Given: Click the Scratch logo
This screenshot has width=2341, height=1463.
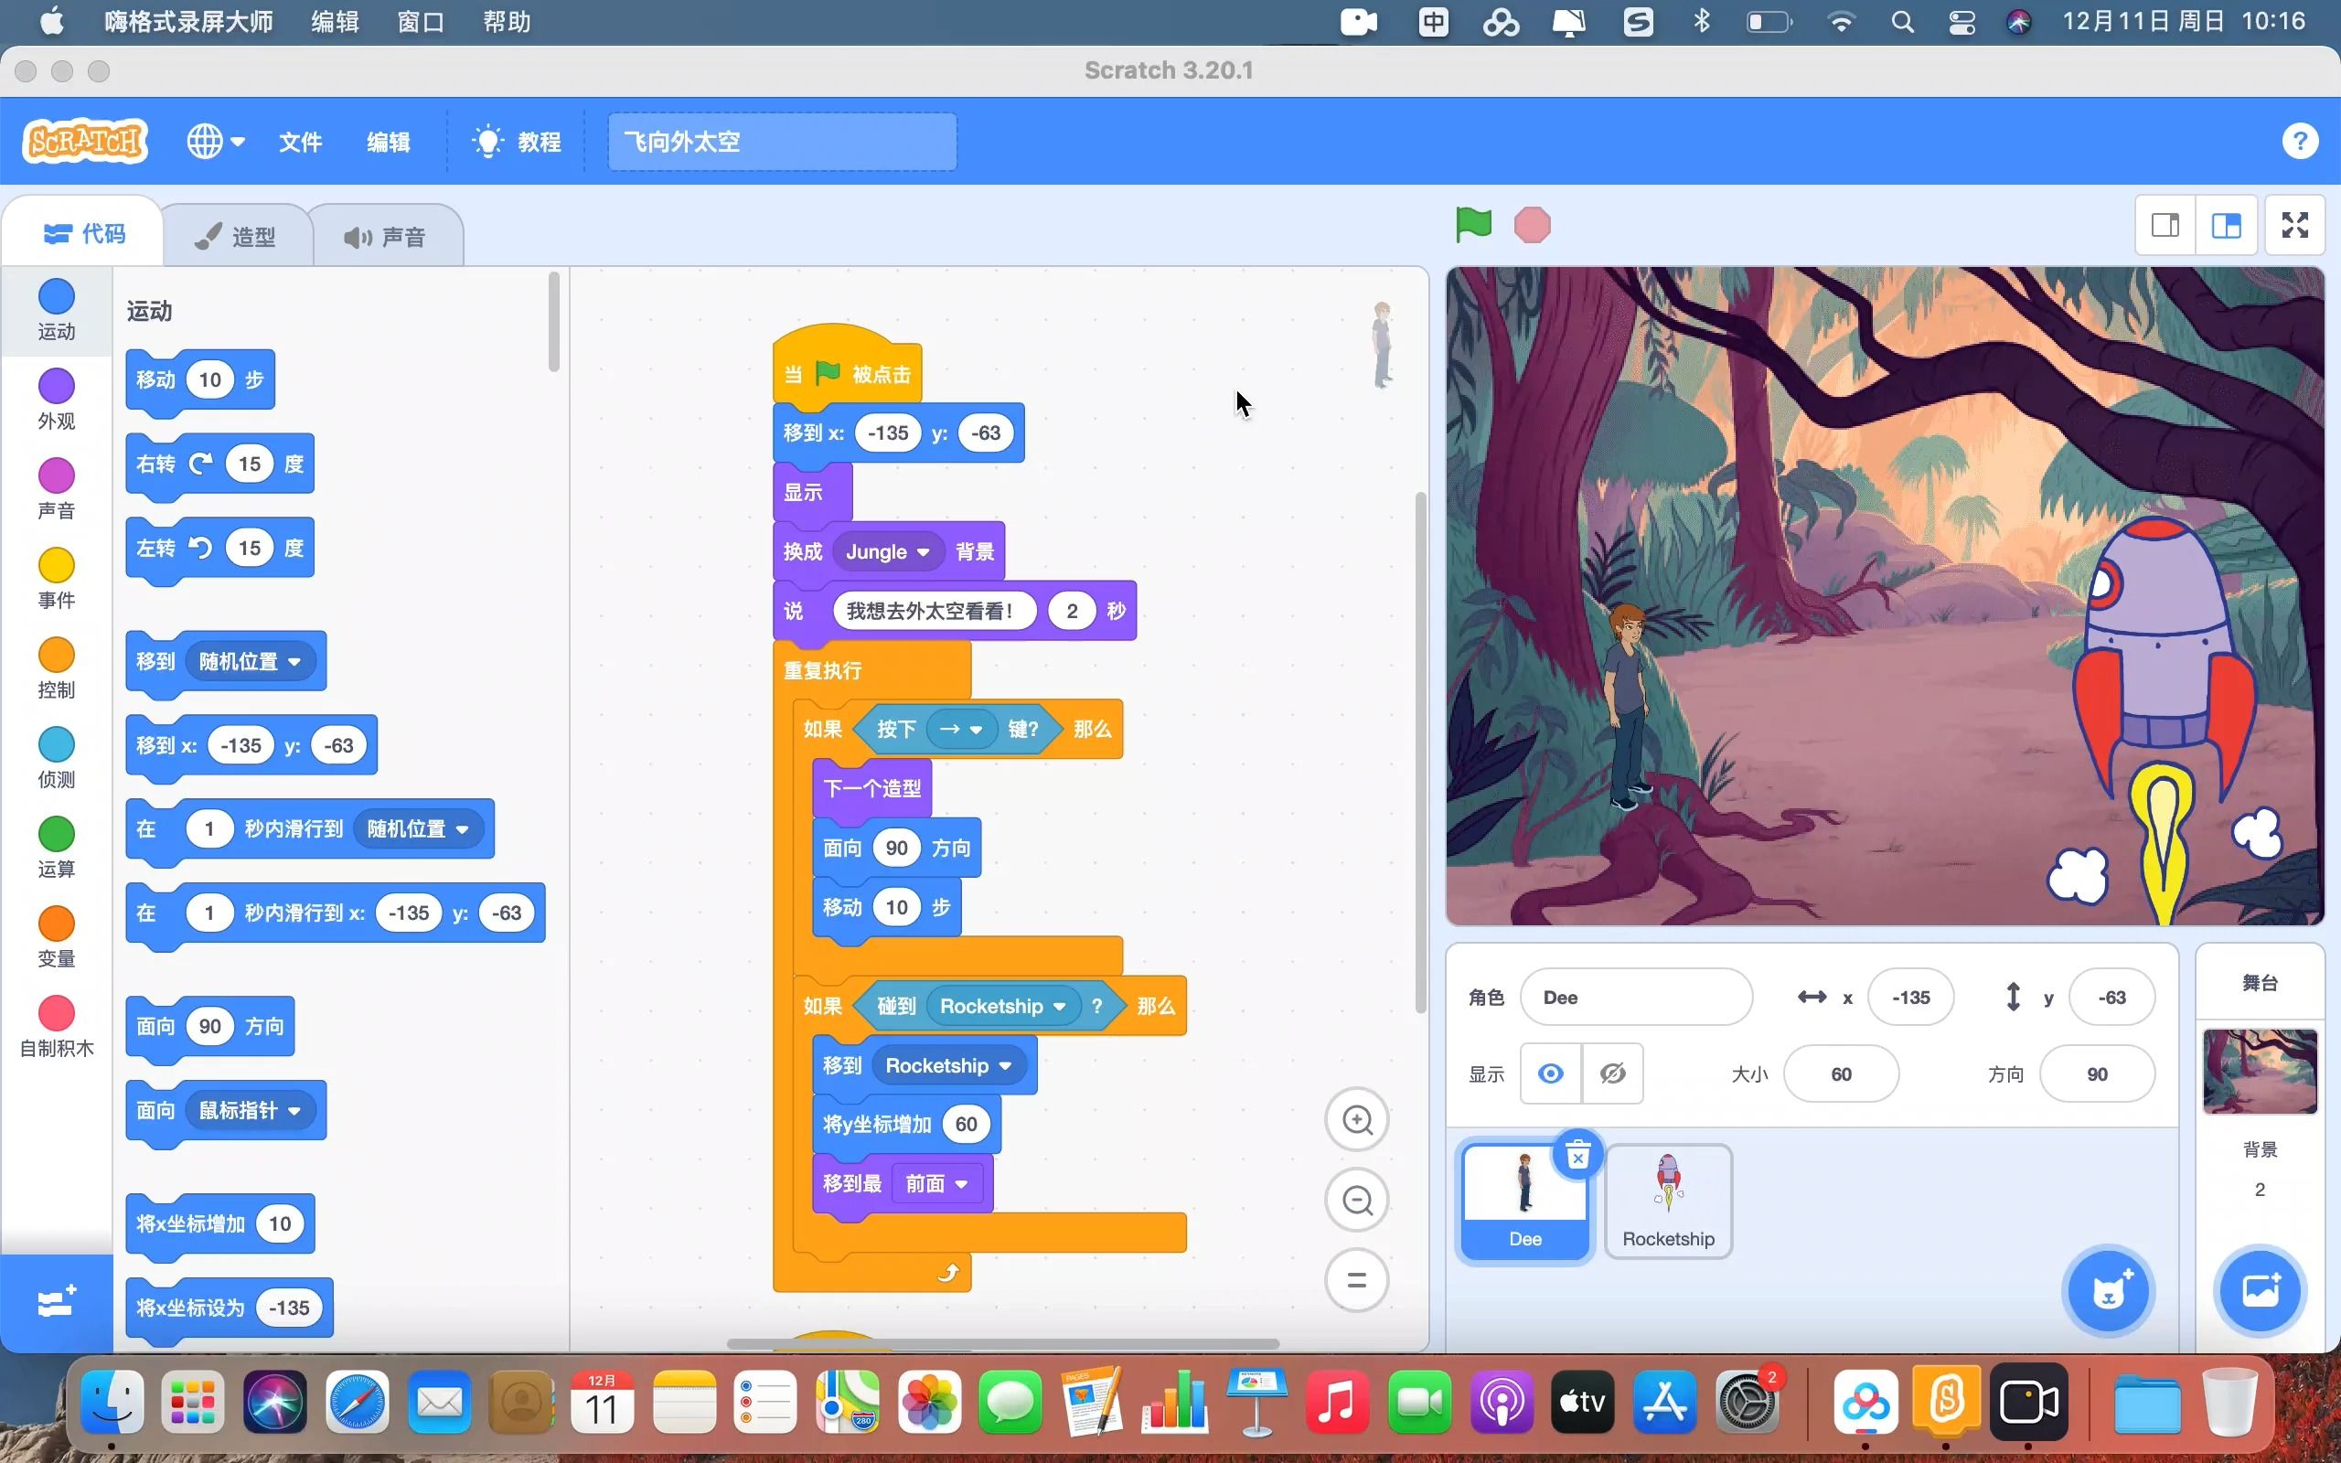Looking at the screenshot, I should tap(85, 143).
